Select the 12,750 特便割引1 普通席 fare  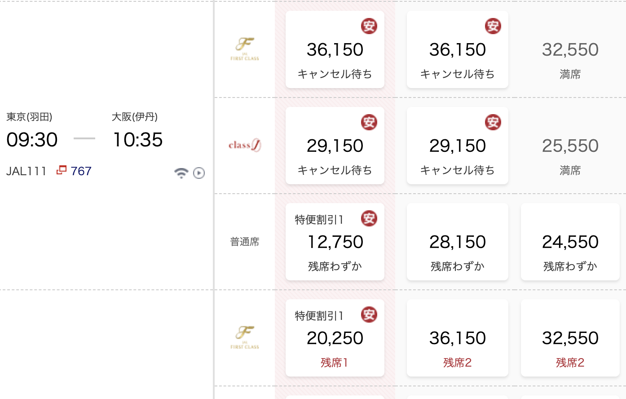[335, 242]
